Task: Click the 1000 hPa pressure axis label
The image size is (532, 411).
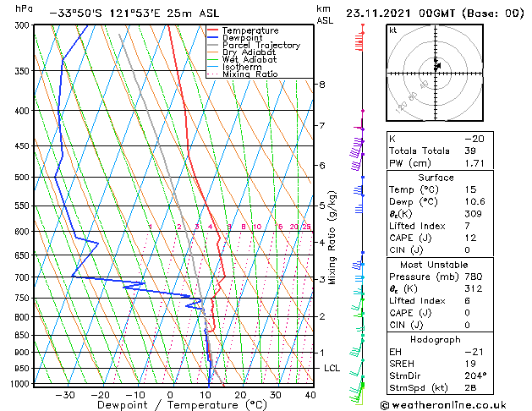Action: pyautogui.click(x=21, y=384)
